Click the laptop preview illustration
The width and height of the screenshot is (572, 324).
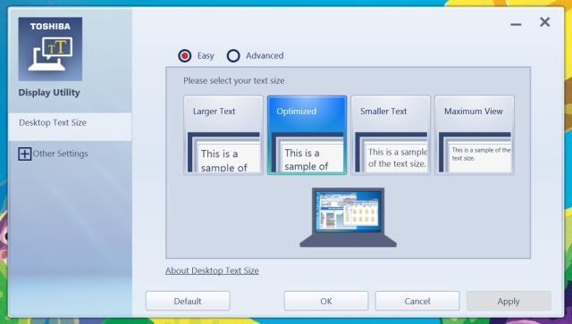click(x=348, y=218)
